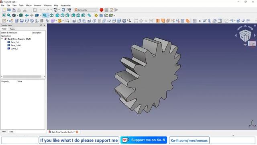Screen dimensions: 257x145
Task: Open workbench selector combo box
Action: coord(86,10)
